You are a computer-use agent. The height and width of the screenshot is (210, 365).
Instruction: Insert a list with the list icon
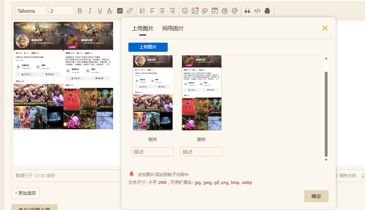[142, 11]
